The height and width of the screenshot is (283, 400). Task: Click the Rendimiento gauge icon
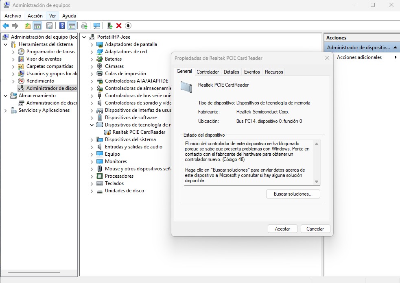point(21,81)
